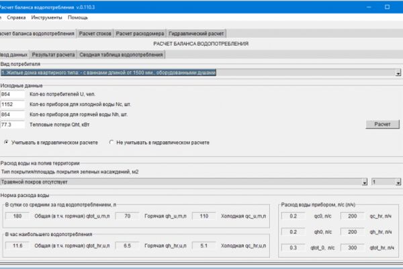
Task: Select Не учитывать в гидравлическом расчете radio
Action: pyautogui.click(x=111, y=143)
